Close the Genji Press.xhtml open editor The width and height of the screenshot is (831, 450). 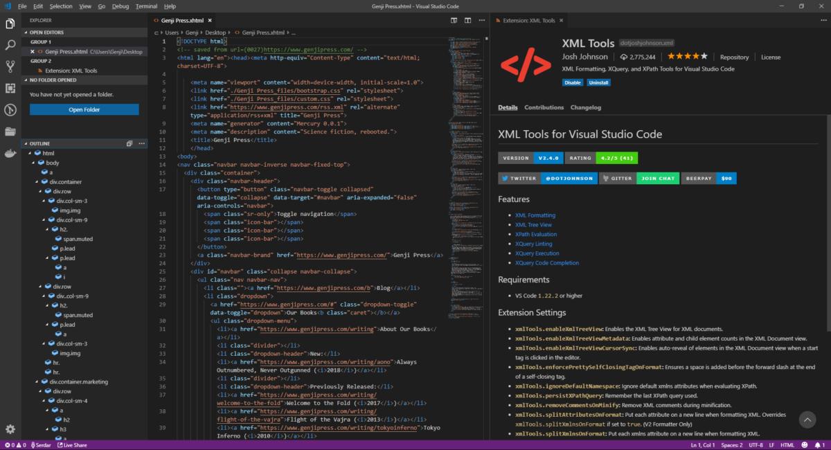(x=32, y=51)
